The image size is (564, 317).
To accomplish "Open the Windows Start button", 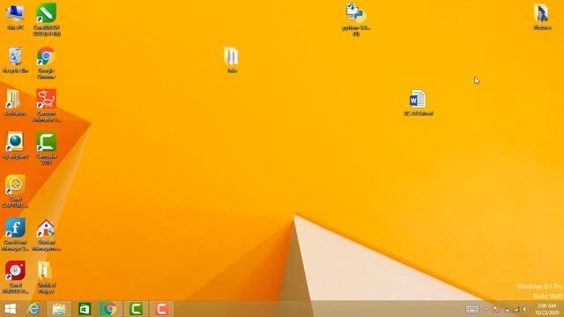I will coord(10,309).
